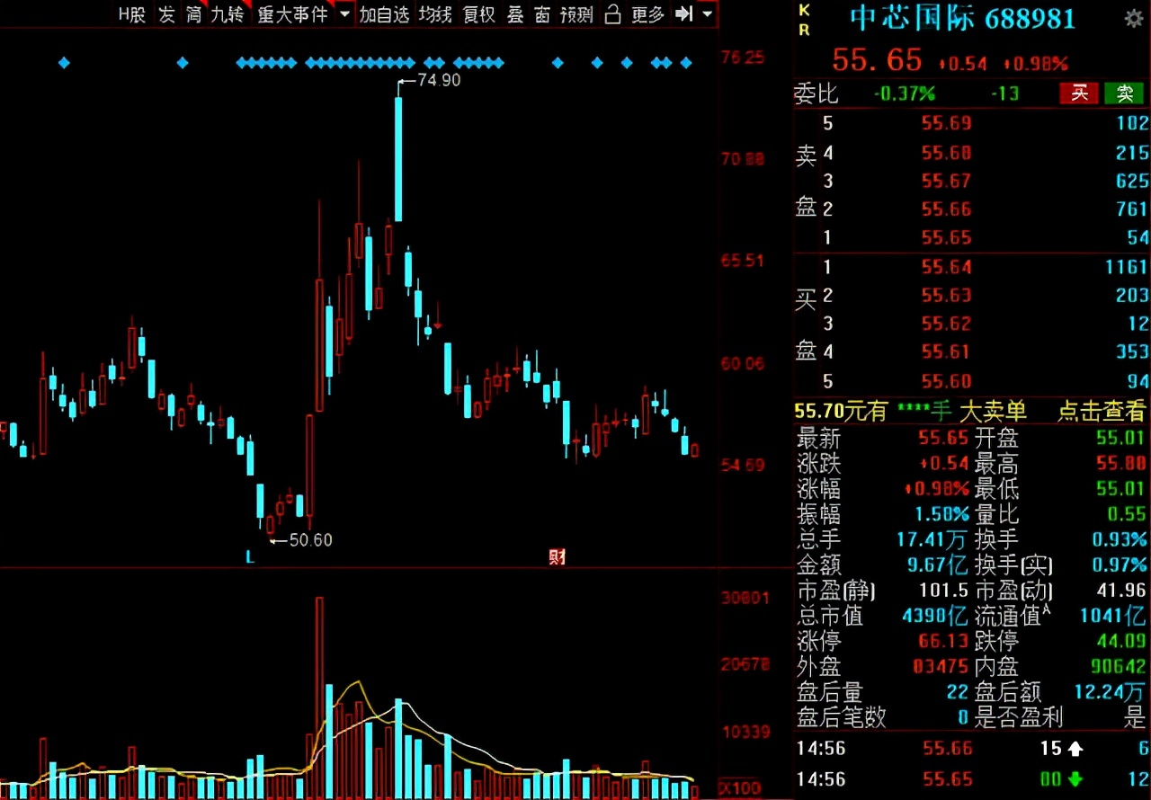1151x800 pixels.
Task: Click the green down arrow in 14:56 55.65 row
Action: point(1075,778)
